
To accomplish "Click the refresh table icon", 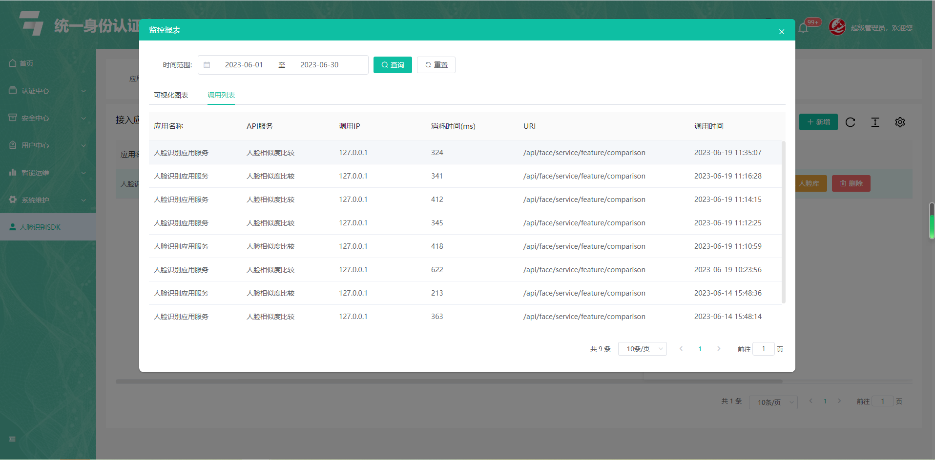I will 851,122.
